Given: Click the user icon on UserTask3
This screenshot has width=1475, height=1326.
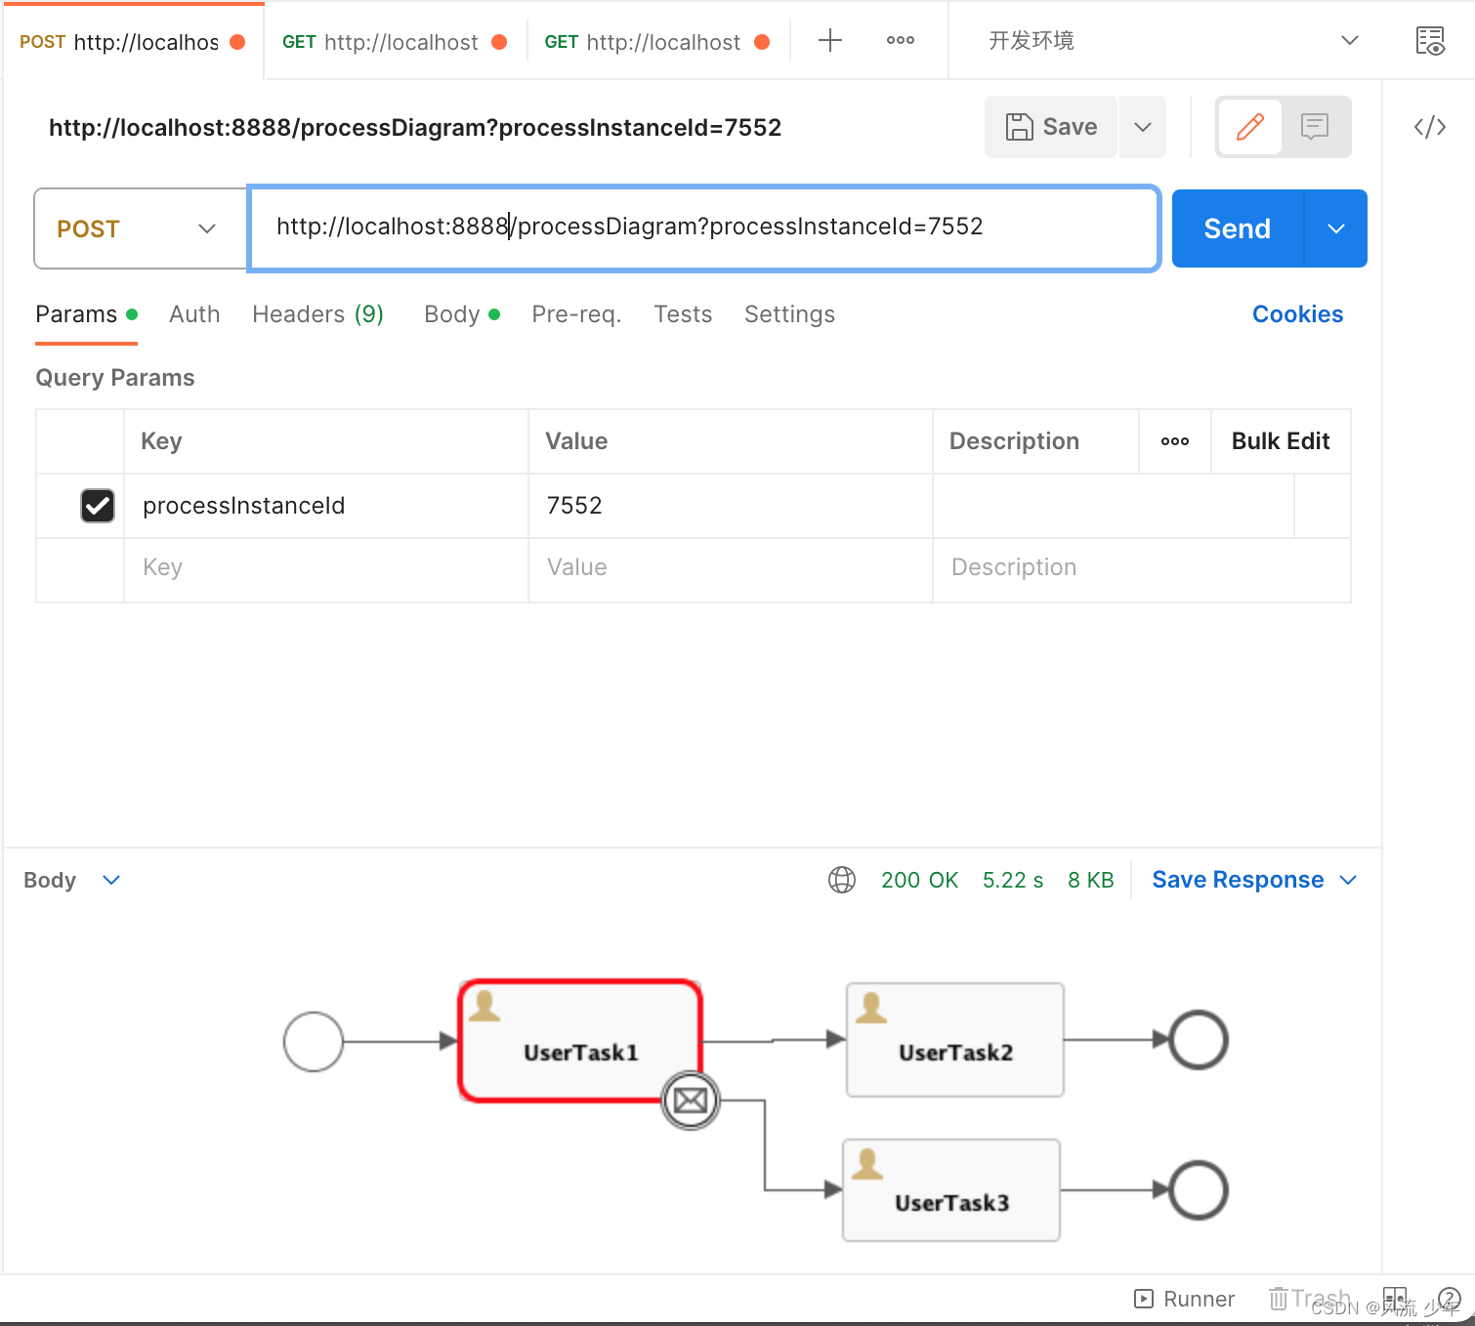Looking at the screenshot, I should pyautogui.click(x=867, y=1164).
